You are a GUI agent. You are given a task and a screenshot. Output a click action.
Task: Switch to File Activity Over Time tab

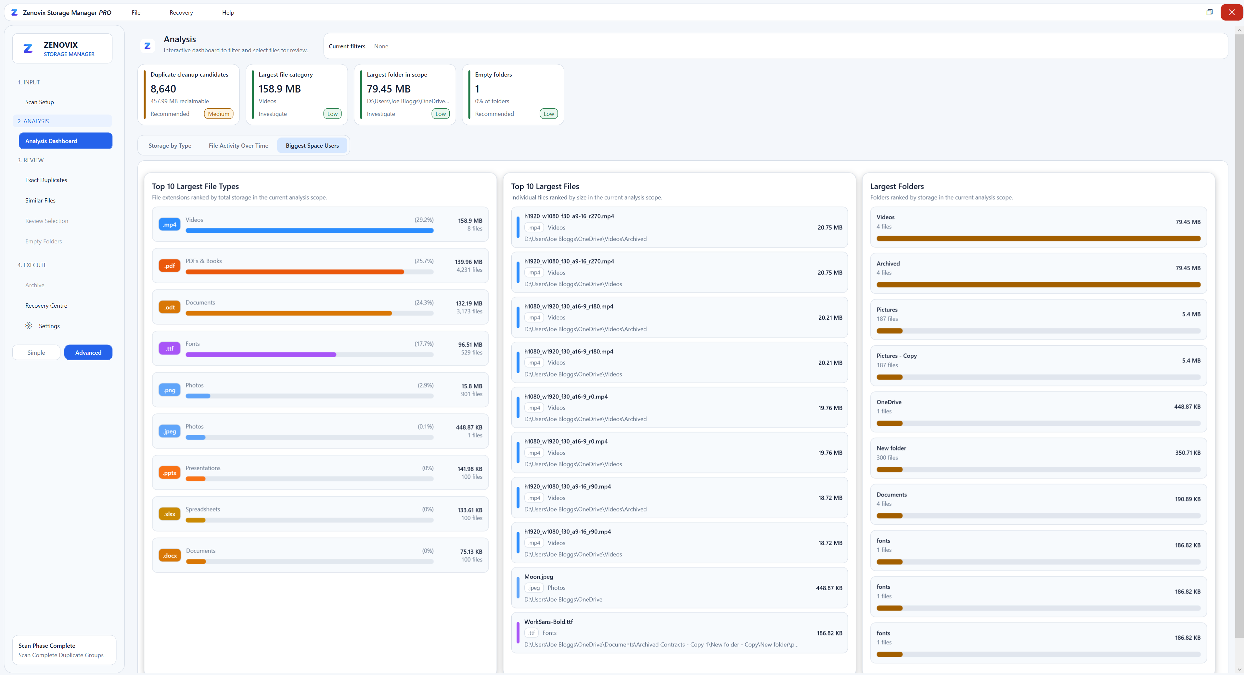point(238,146)
